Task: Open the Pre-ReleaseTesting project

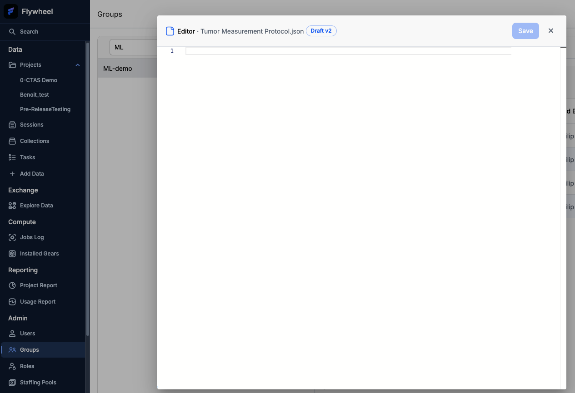Action: [x=45, y=109]
